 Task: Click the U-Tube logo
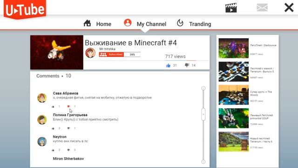(25, 9)
